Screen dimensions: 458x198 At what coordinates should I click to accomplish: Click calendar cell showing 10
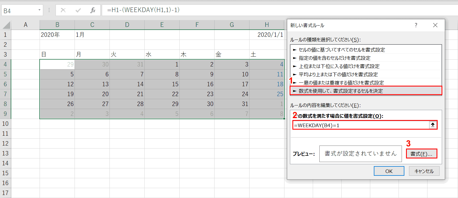click(232, 74)
